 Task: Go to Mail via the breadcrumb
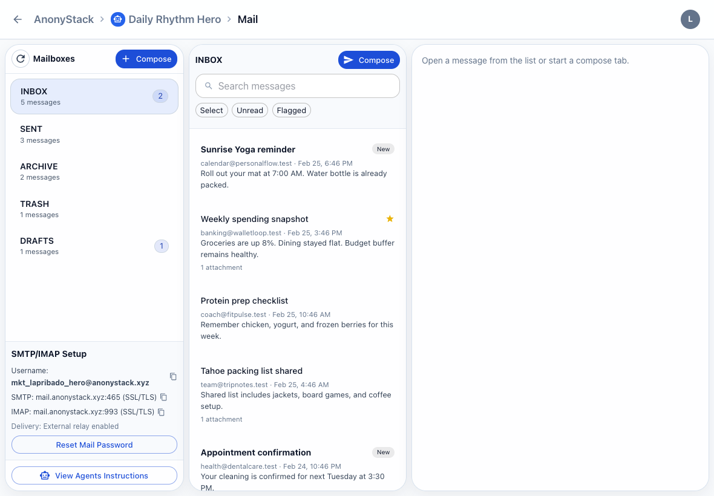pos(247,19)
